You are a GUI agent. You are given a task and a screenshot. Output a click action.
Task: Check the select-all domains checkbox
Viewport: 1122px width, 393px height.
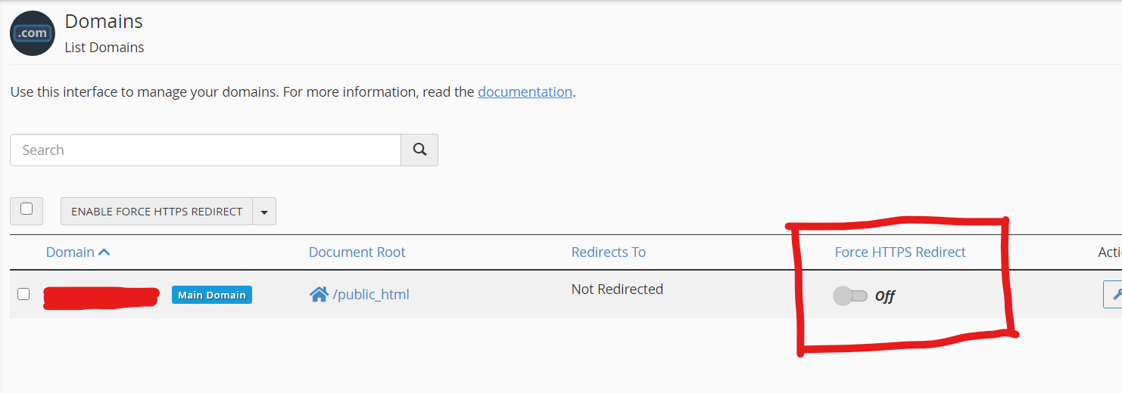pyautogui.click(x=26, y=209)
